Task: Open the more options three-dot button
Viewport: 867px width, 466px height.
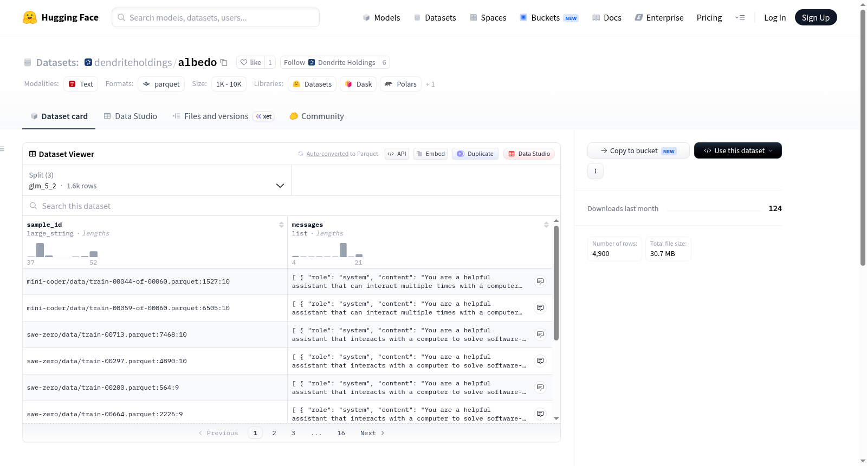Action: click(596, 171)
